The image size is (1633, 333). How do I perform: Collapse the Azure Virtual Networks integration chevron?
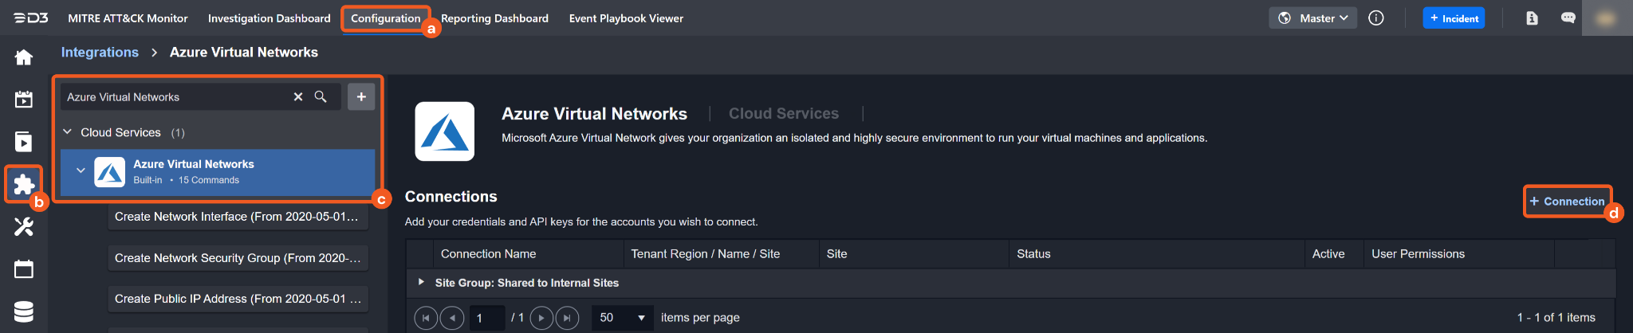tap(81, 170)
